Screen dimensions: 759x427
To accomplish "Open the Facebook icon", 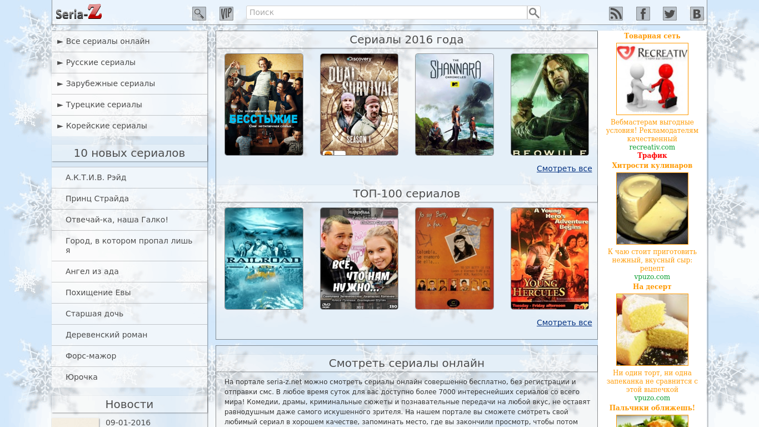I will [x=643, y=13].
